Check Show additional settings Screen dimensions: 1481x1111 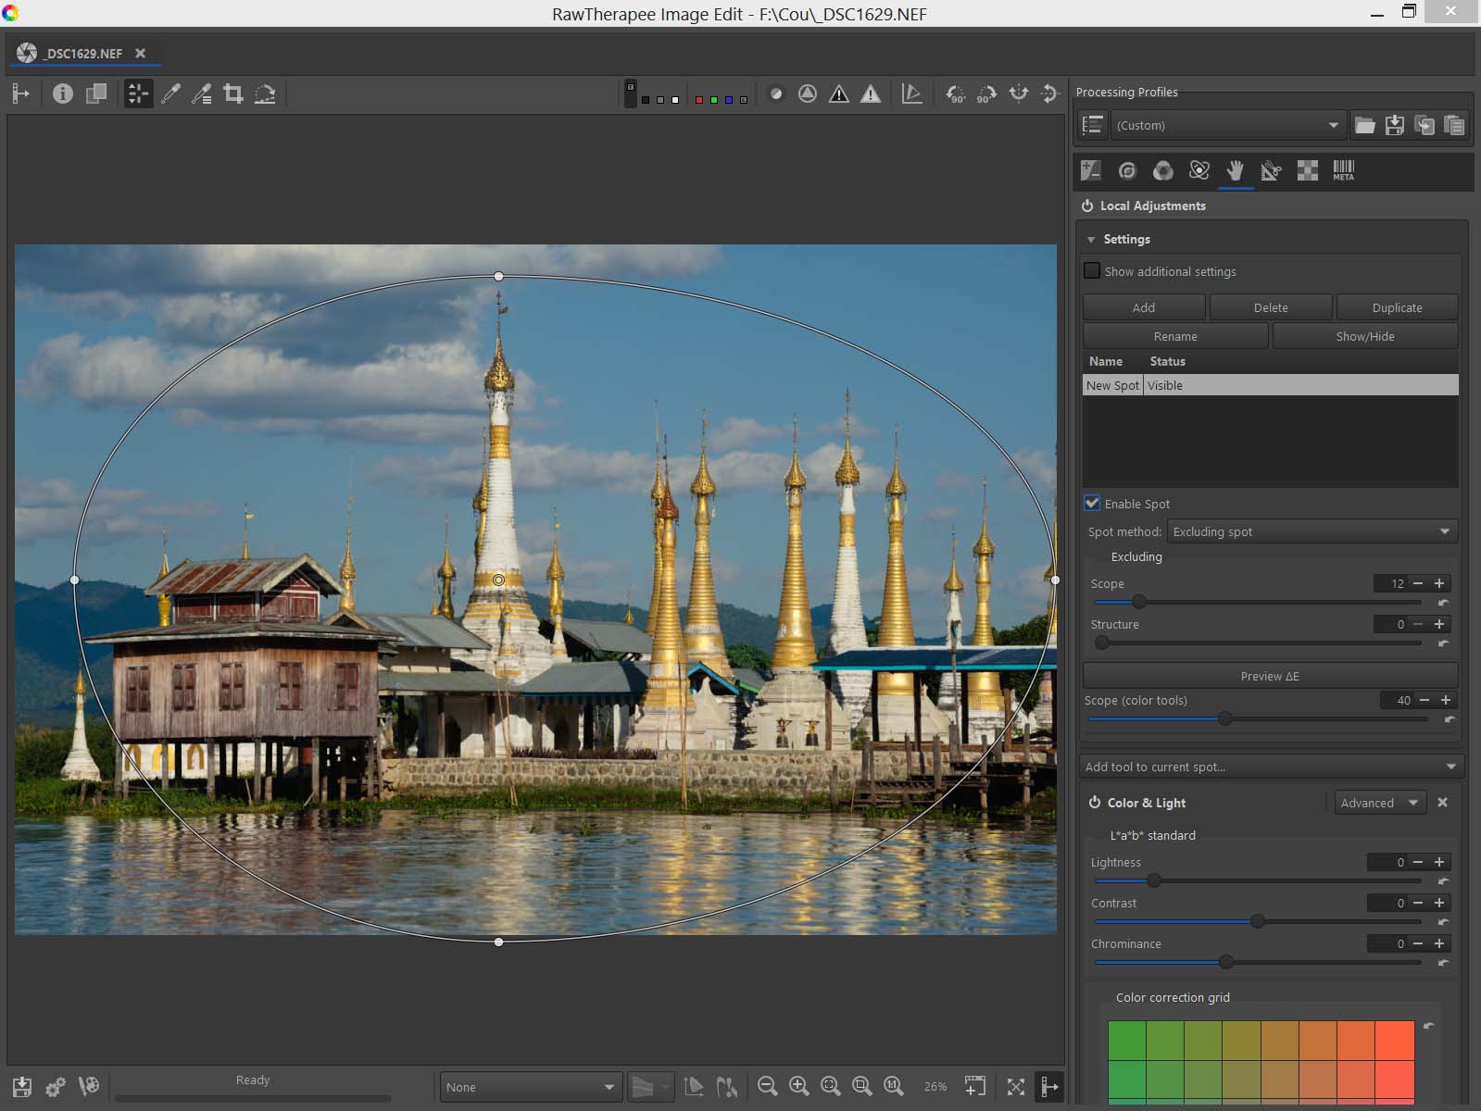coord(1093,271)
